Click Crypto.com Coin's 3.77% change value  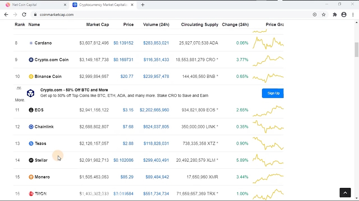pyautogui.click(x=242, y=60)
